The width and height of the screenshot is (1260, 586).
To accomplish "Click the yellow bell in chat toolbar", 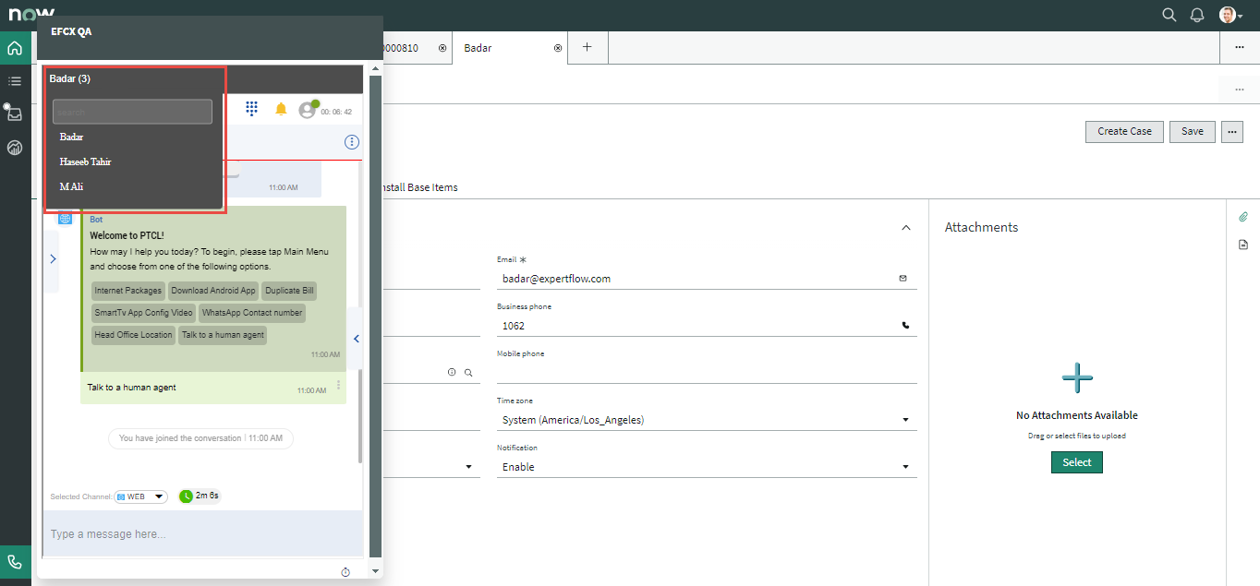I will click(282, 110).
